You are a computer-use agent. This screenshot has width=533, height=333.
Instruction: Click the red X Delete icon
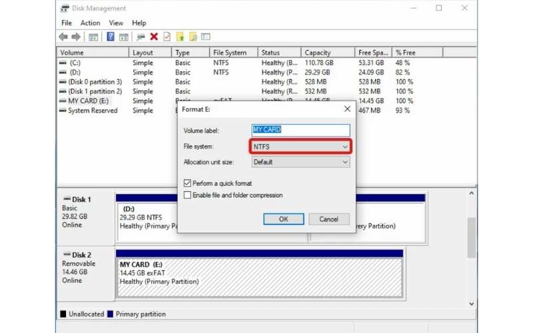(154, 37)
